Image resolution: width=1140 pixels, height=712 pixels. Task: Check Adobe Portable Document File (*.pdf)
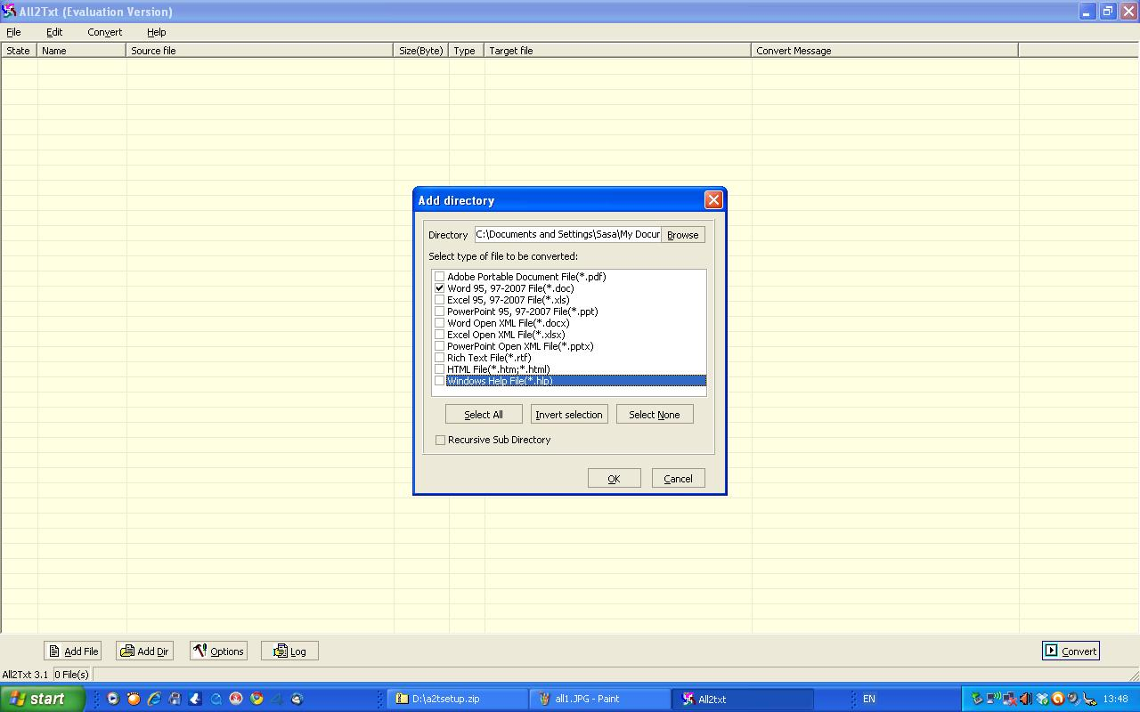439,277
